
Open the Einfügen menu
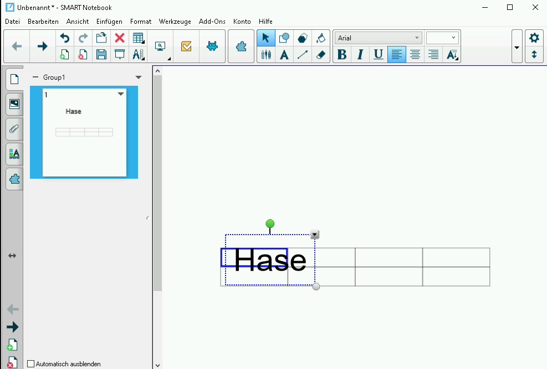pyautogui.click(x=109, y=22)
